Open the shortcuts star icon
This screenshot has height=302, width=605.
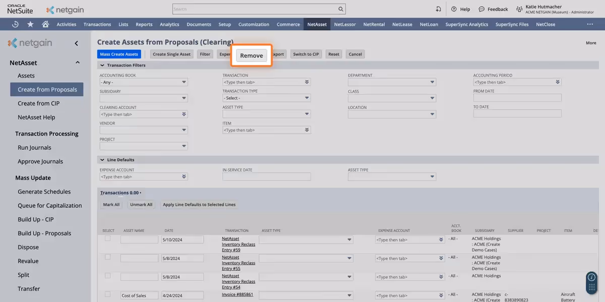coord(30,24)
